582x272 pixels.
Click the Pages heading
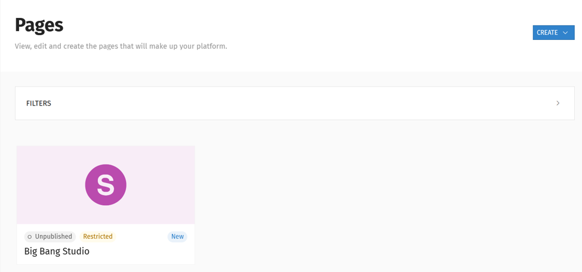tap(39, 25)
